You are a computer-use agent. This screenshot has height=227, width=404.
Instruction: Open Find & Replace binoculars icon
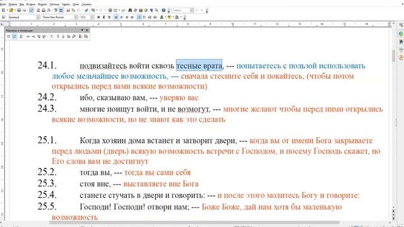coord(130,10)
